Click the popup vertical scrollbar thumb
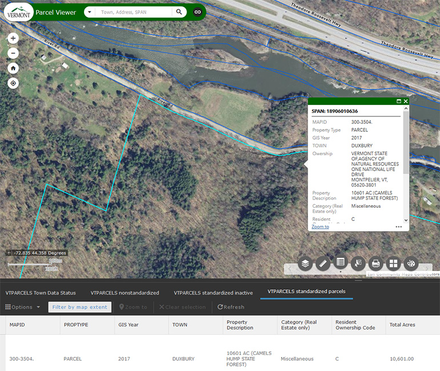Image resolution: width=440 pixels, height=371 pixels. click(x=406, y=142)
